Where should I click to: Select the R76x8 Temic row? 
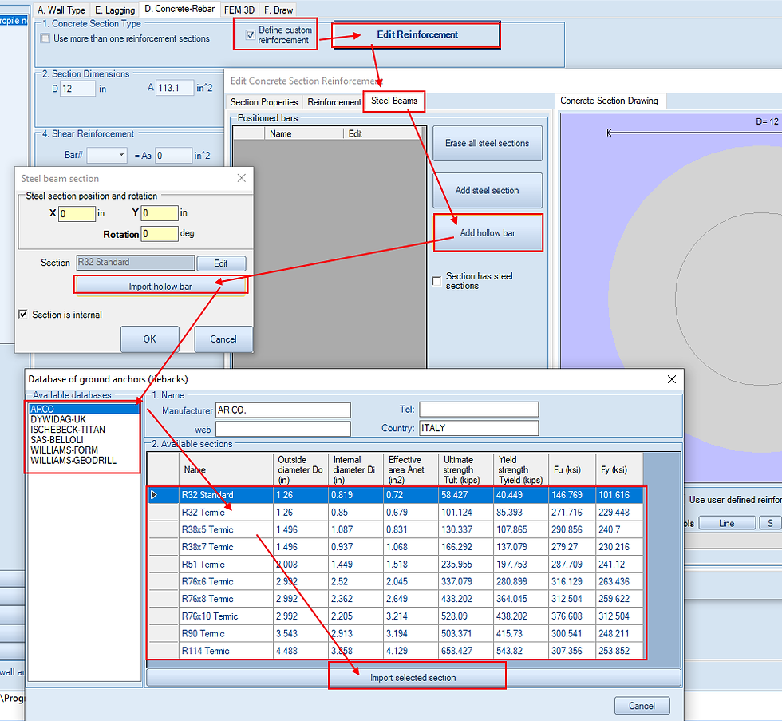[x=396, y=599]
